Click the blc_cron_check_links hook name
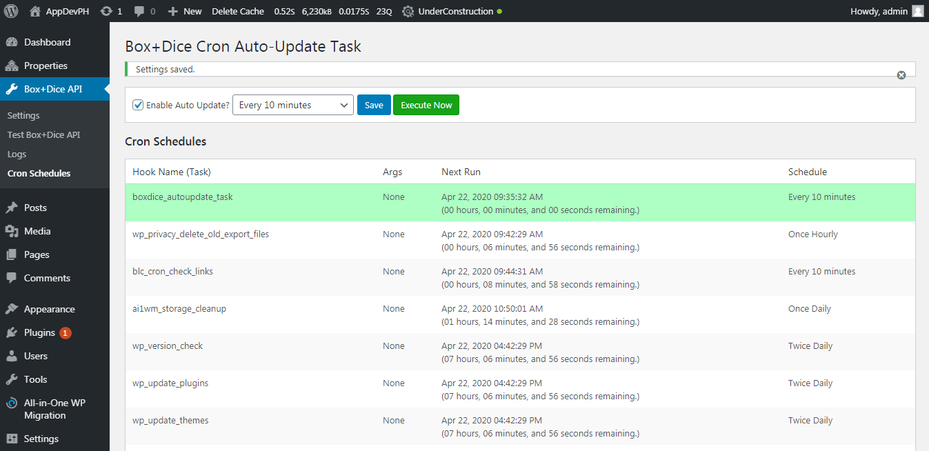The width and height of the screenshot is (929, 451). click(172, 271)
